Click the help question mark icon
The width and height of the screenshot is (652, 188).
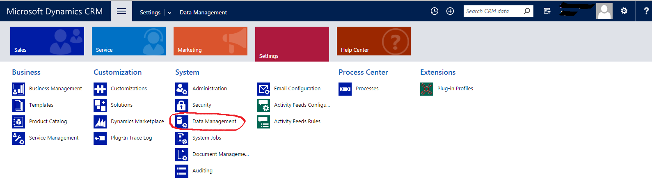(x=646, y=11)
